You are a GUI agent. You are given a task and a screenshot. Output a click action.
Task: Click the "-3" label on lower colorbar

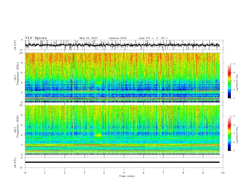(234, 116)
